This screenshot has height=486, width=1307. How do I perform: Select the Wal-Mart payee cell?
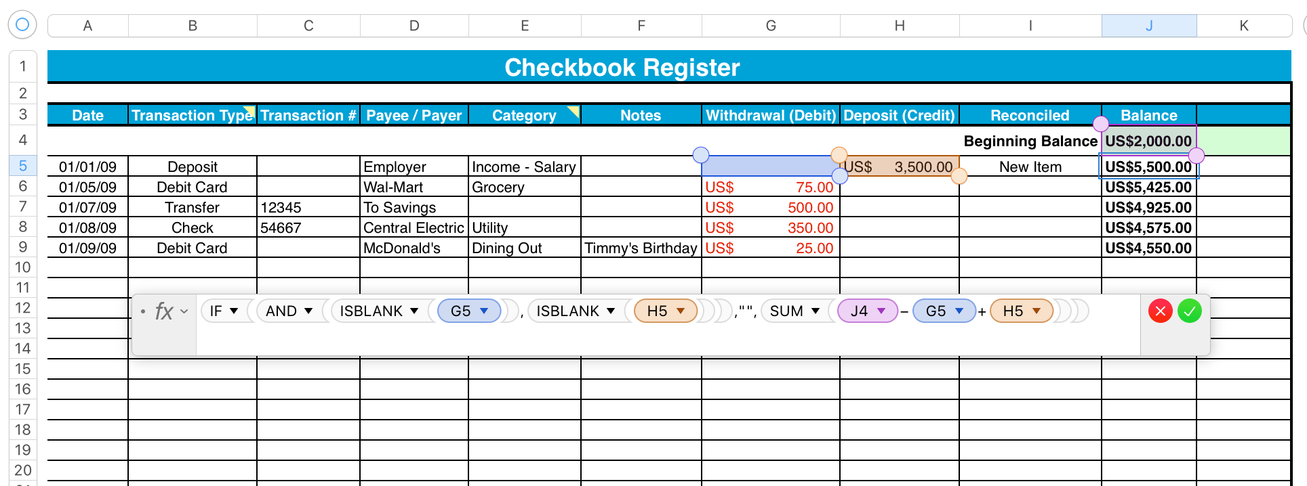tap(414, 187)
